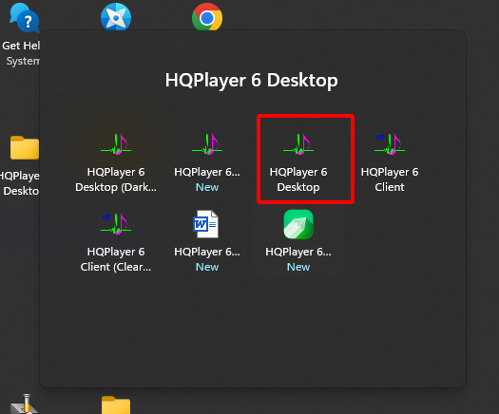Open the new HQPlayer 6... shortcut beside Desktop (Dark...)
The width and height of the screenshot is (499, 414).
tap(207, 162)
